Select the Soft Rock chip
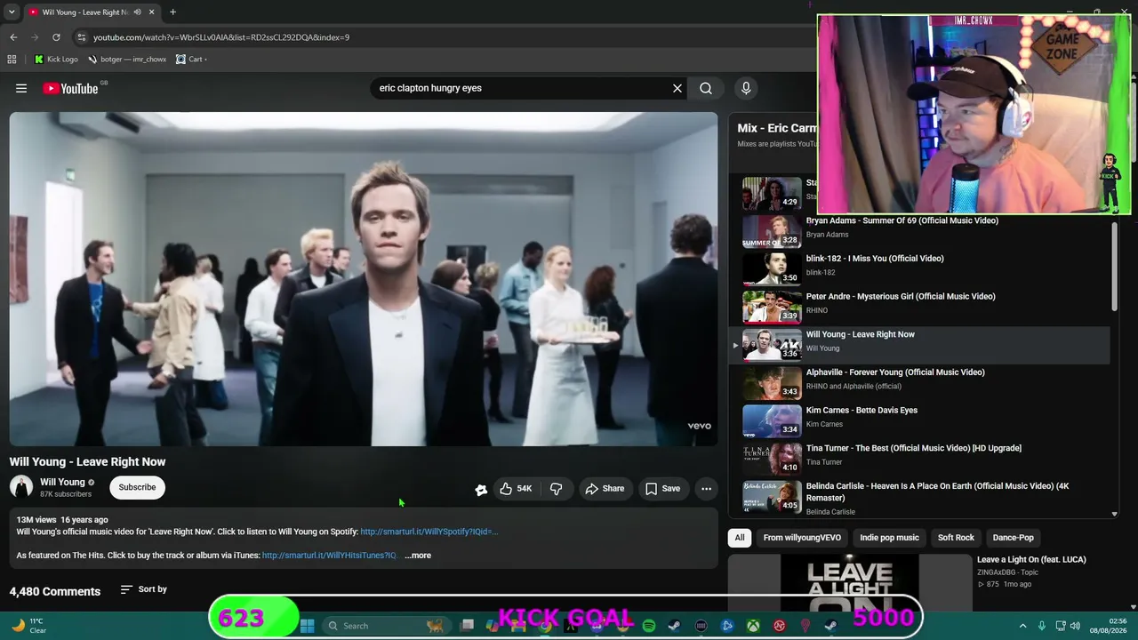 [x=956, y=538]
